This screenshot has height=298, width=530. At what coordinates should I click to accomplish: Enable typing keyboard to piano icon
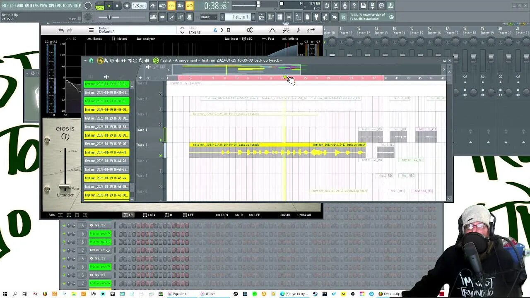[153, 17]
